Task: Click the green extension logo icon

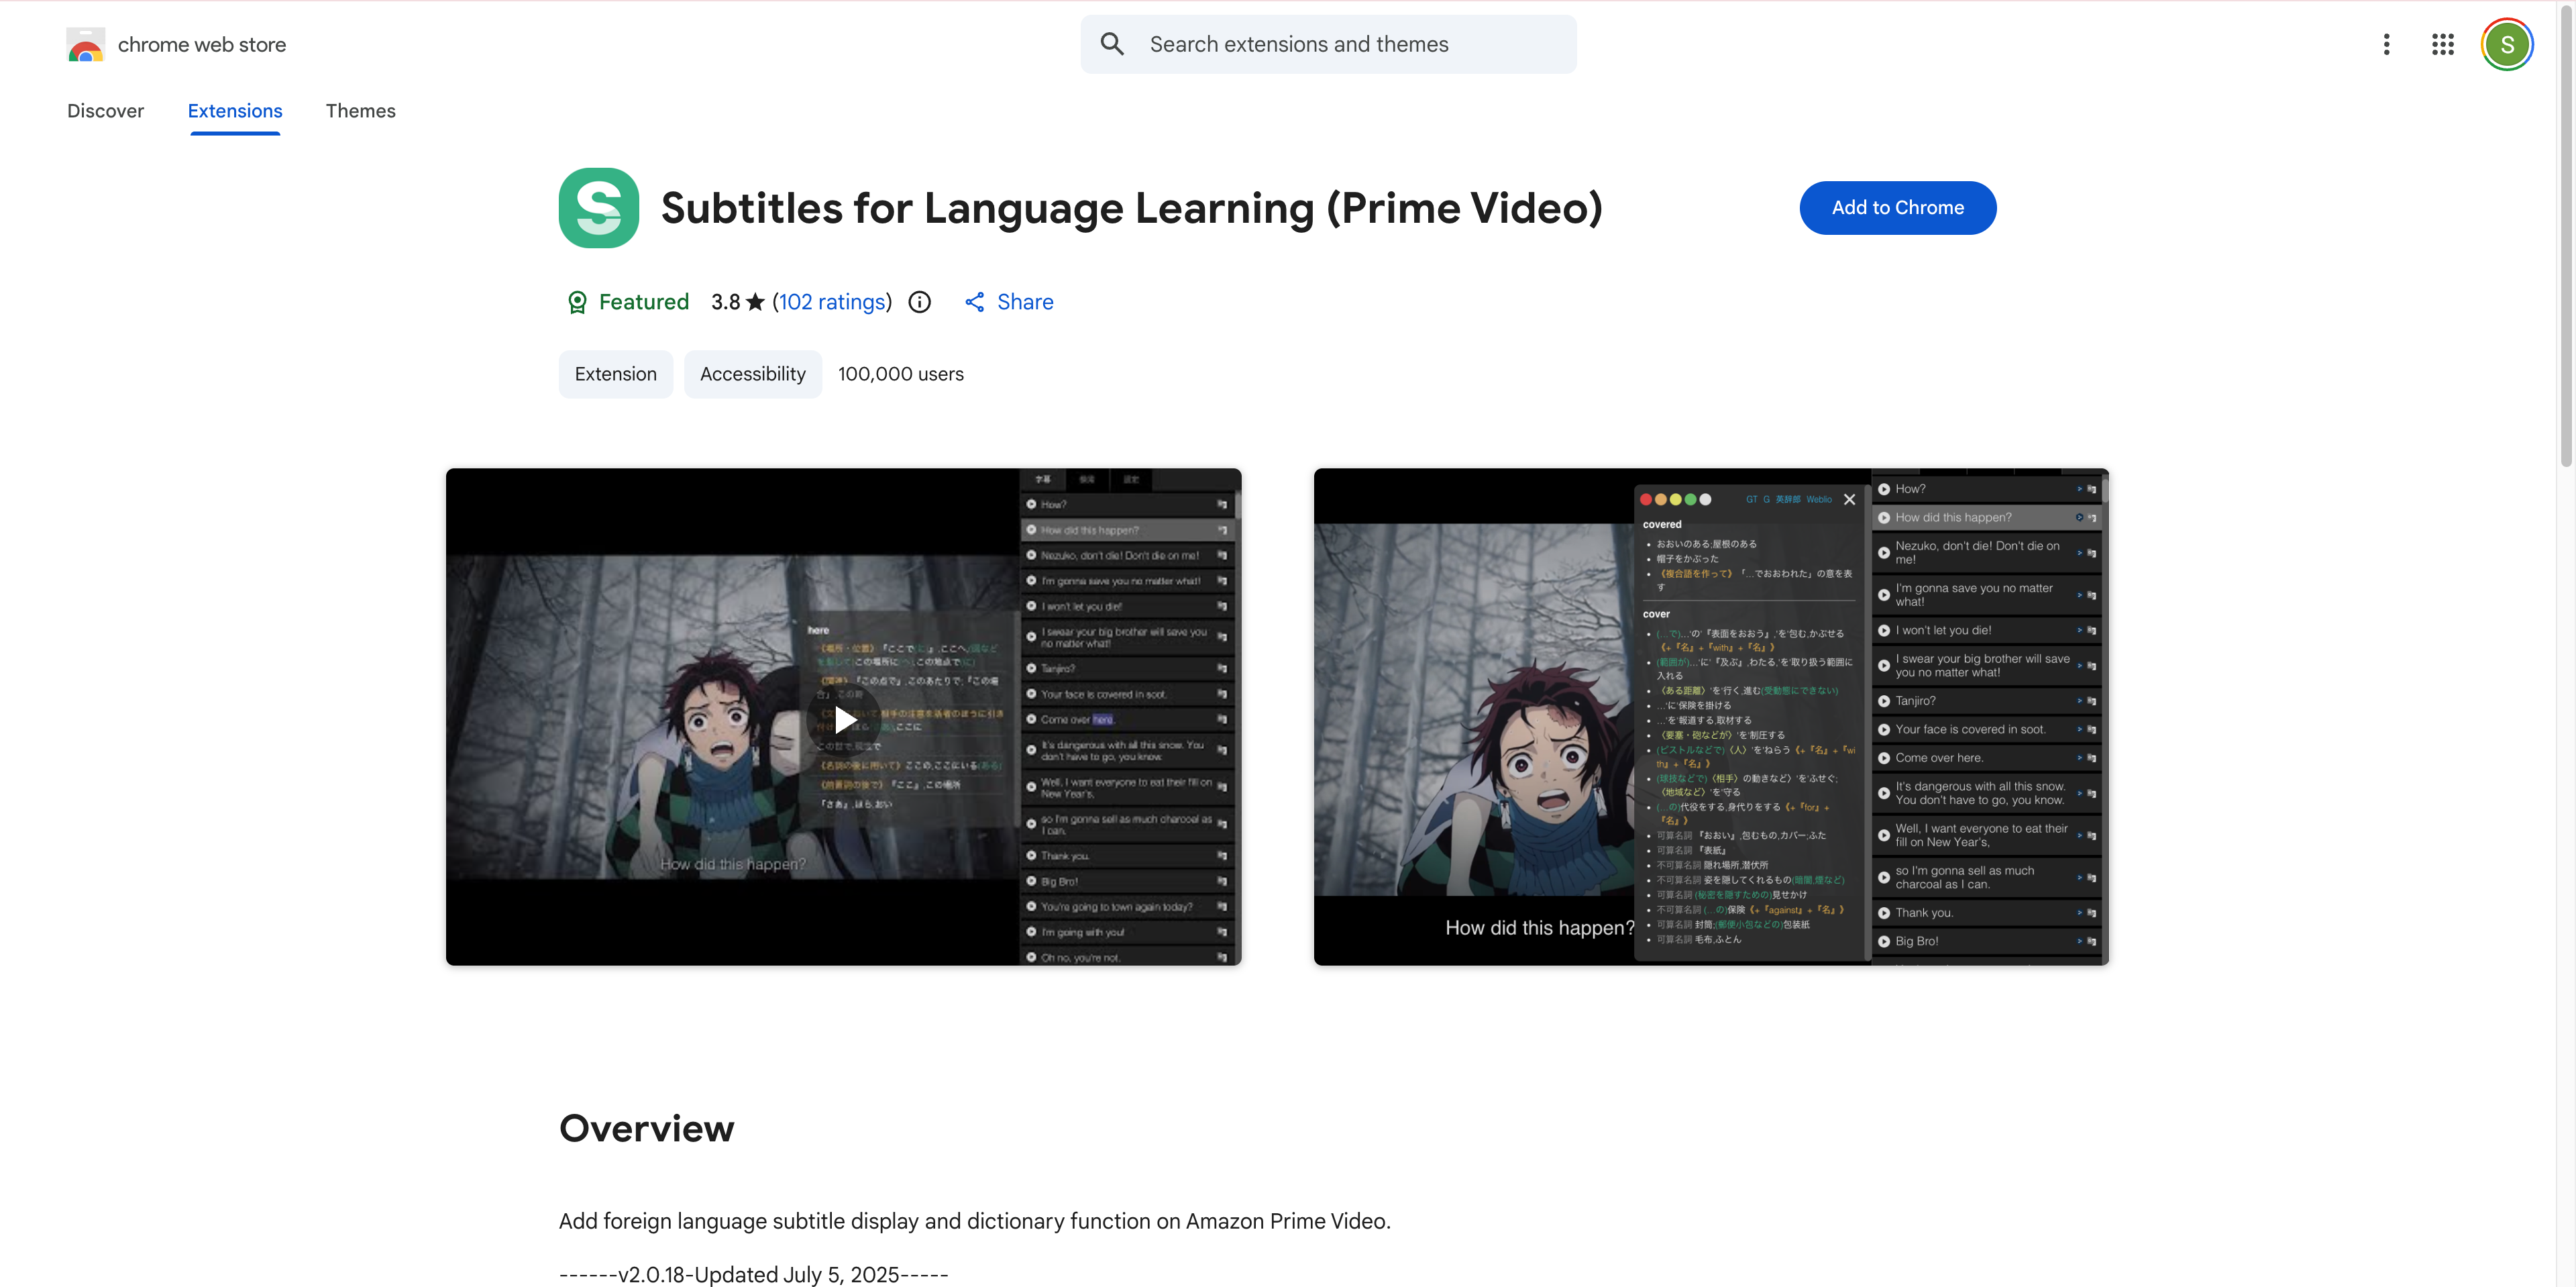Action: pos(599,208)
